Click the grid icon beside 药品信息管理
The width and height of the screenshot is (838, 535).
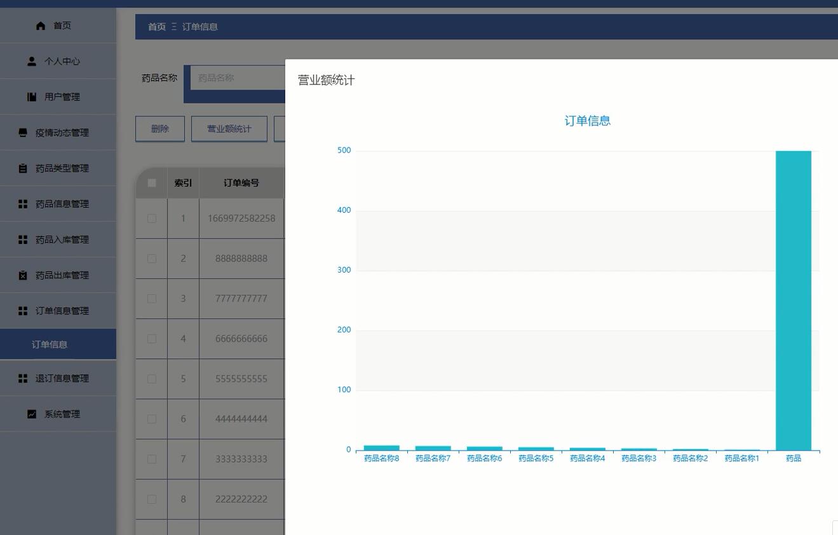[23, 204]
